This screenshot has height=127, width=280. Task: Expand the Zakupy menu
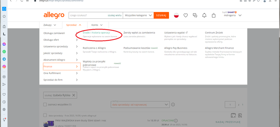pyautogui.click(x=50, y=25)
